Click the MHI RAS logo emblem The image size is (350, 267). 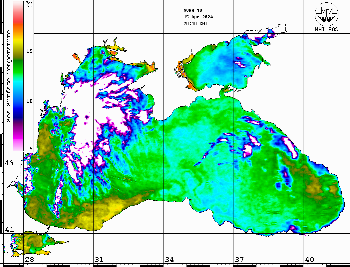point(326,14)
